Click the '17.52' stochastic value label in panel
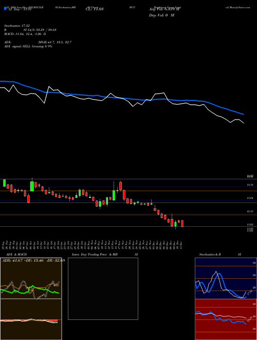Image resolution: width=257 pixels, height=340 pixels. [249, 293]
